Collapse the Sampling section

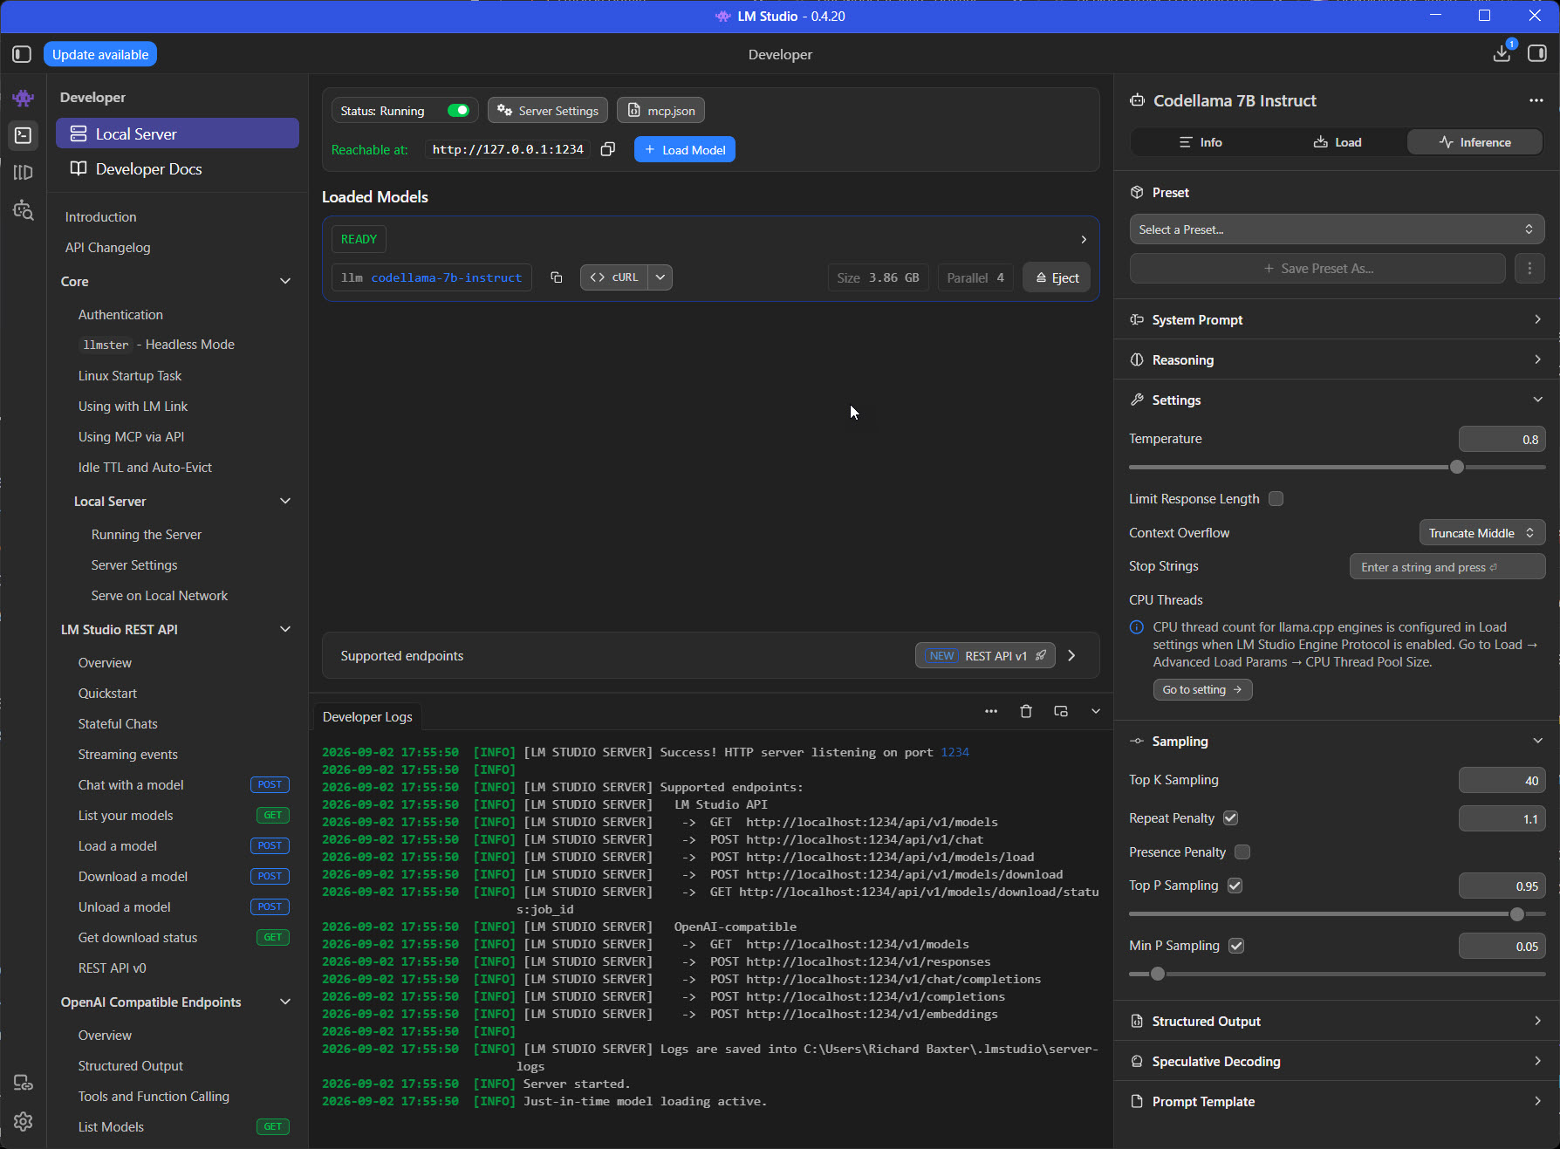(x=1337, y=741)
